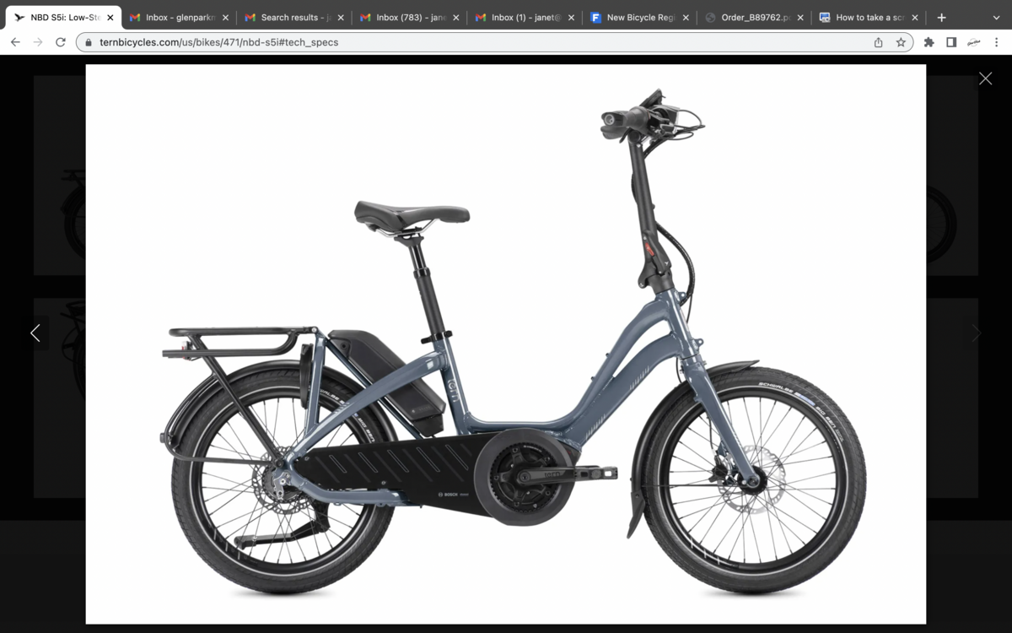Show the next bike photo

click(x=977, y=333)
